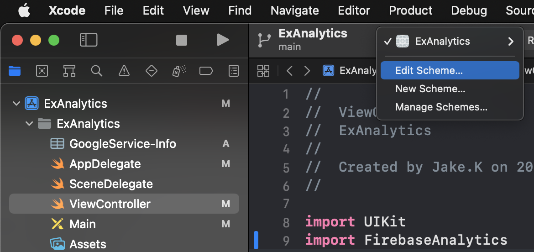Show the Debug navigator
The image size is (534, 252).
coord(179,71)
